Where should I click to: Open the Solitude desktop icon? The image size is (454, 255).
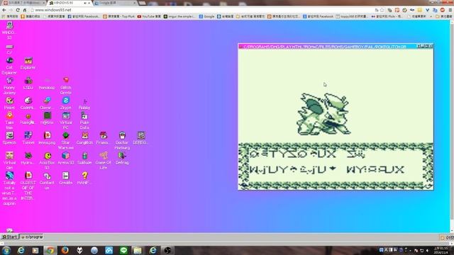click(x=84, y=158)
